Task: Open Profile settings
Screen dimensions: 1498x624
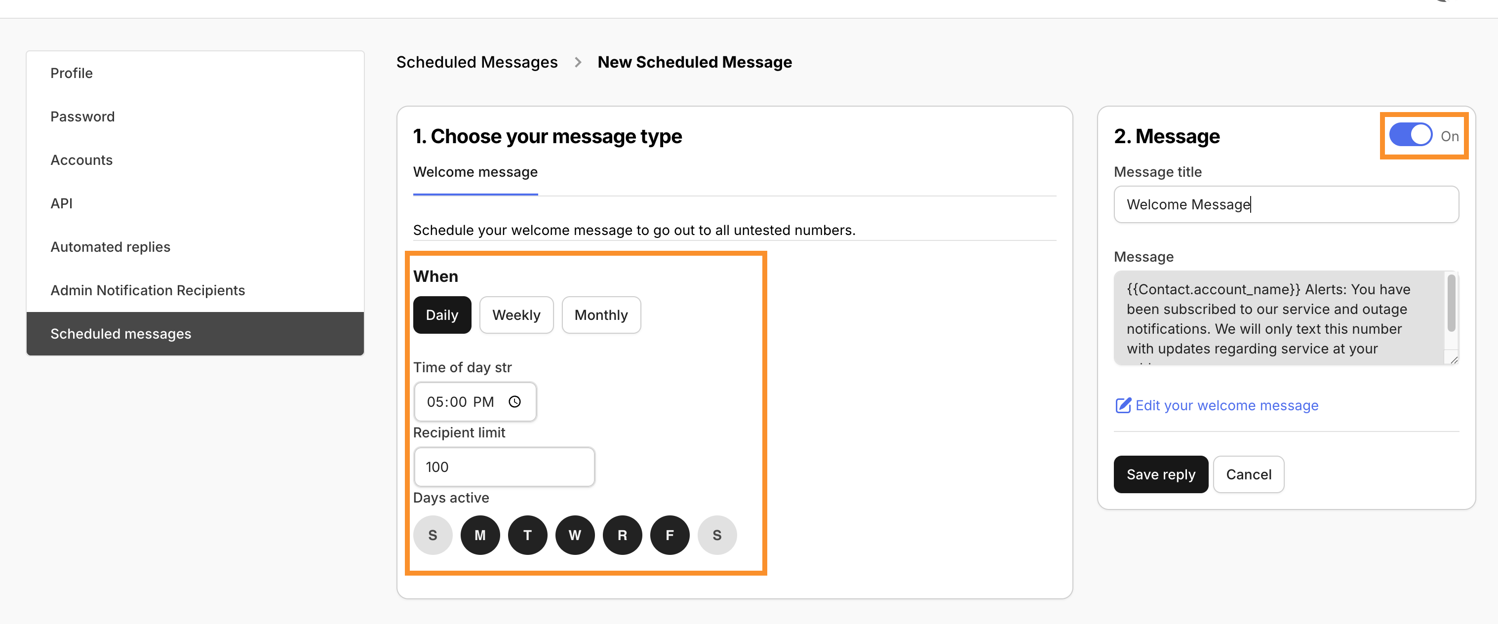Action: point(72,73)
